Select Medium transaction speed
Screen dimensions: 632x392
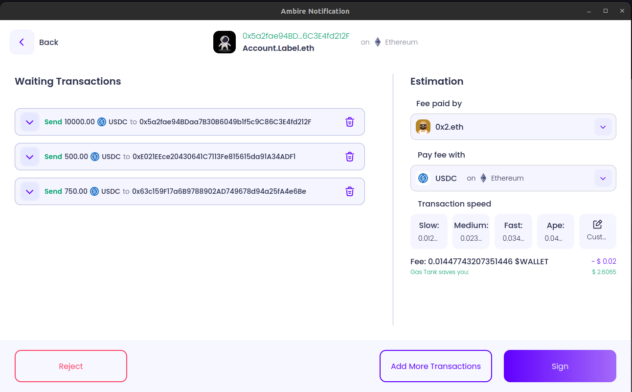pyautogui.click(x=471, y=231)
